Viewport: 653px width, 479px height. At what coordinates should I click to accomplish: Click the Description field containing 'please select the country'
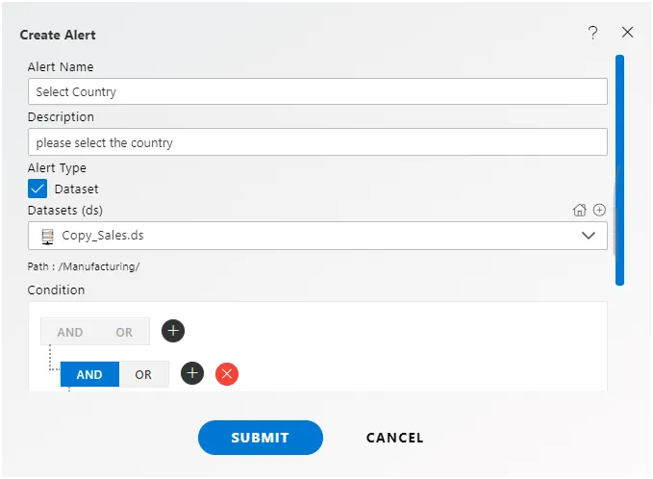(x=317, y=142)
